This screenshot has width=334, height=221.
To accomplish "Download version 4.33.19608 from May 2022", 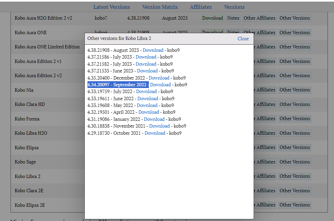I will tap(147, 105).
